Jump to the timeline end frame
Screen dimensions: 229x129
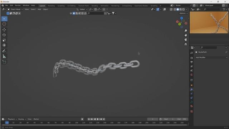(104, 119)
